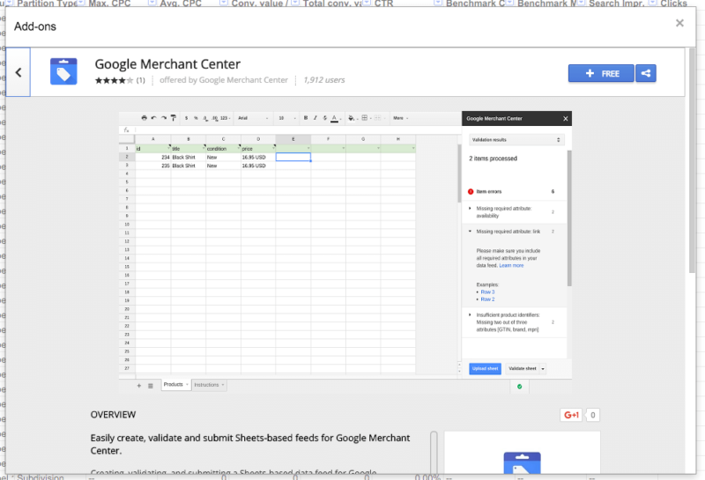Open the font size 10 dropdown in preview
Viewport: 705px width, 480px height.
(287, 118)
